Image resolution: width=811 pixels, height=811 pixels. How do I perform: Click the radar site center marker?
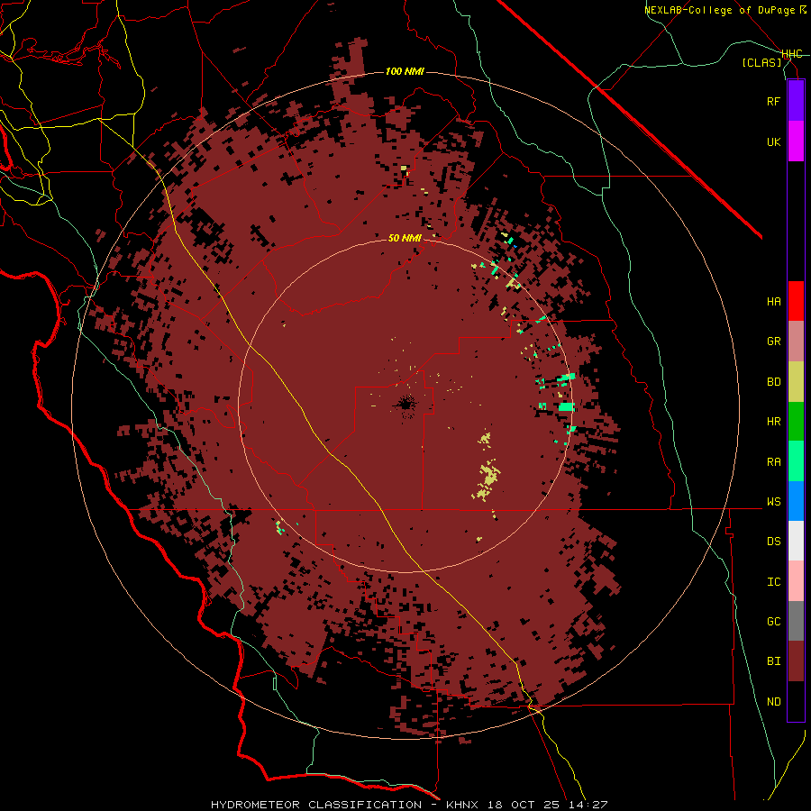(406, 404)
